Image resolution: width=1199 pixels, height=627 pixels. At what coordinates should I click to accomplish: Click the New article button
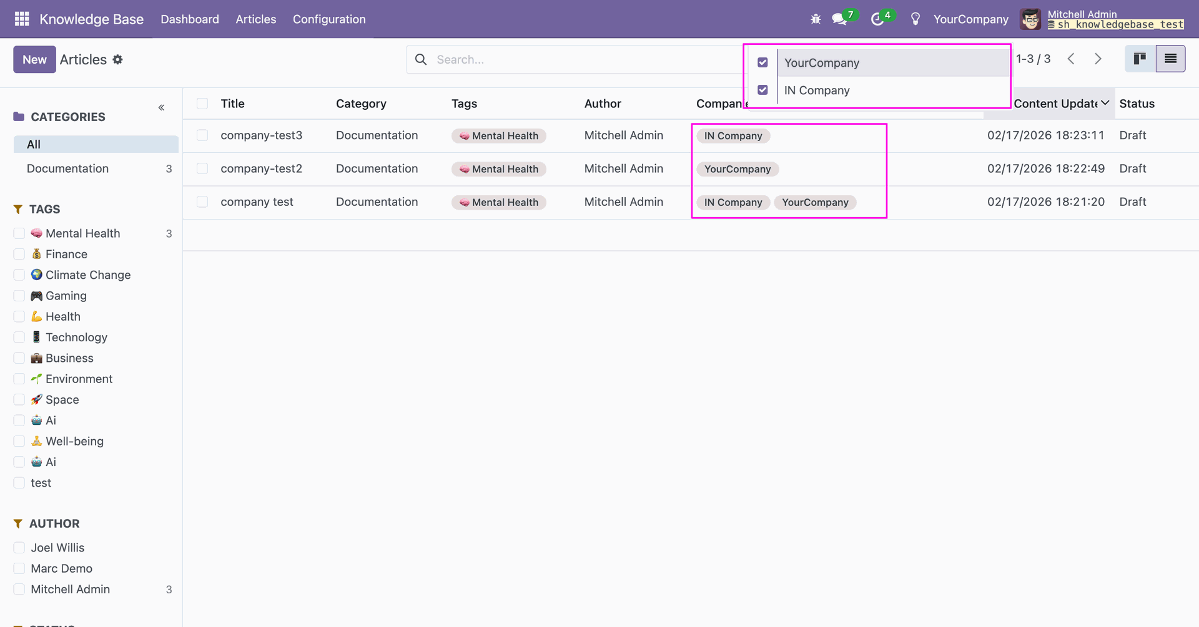tap(34, 59)
